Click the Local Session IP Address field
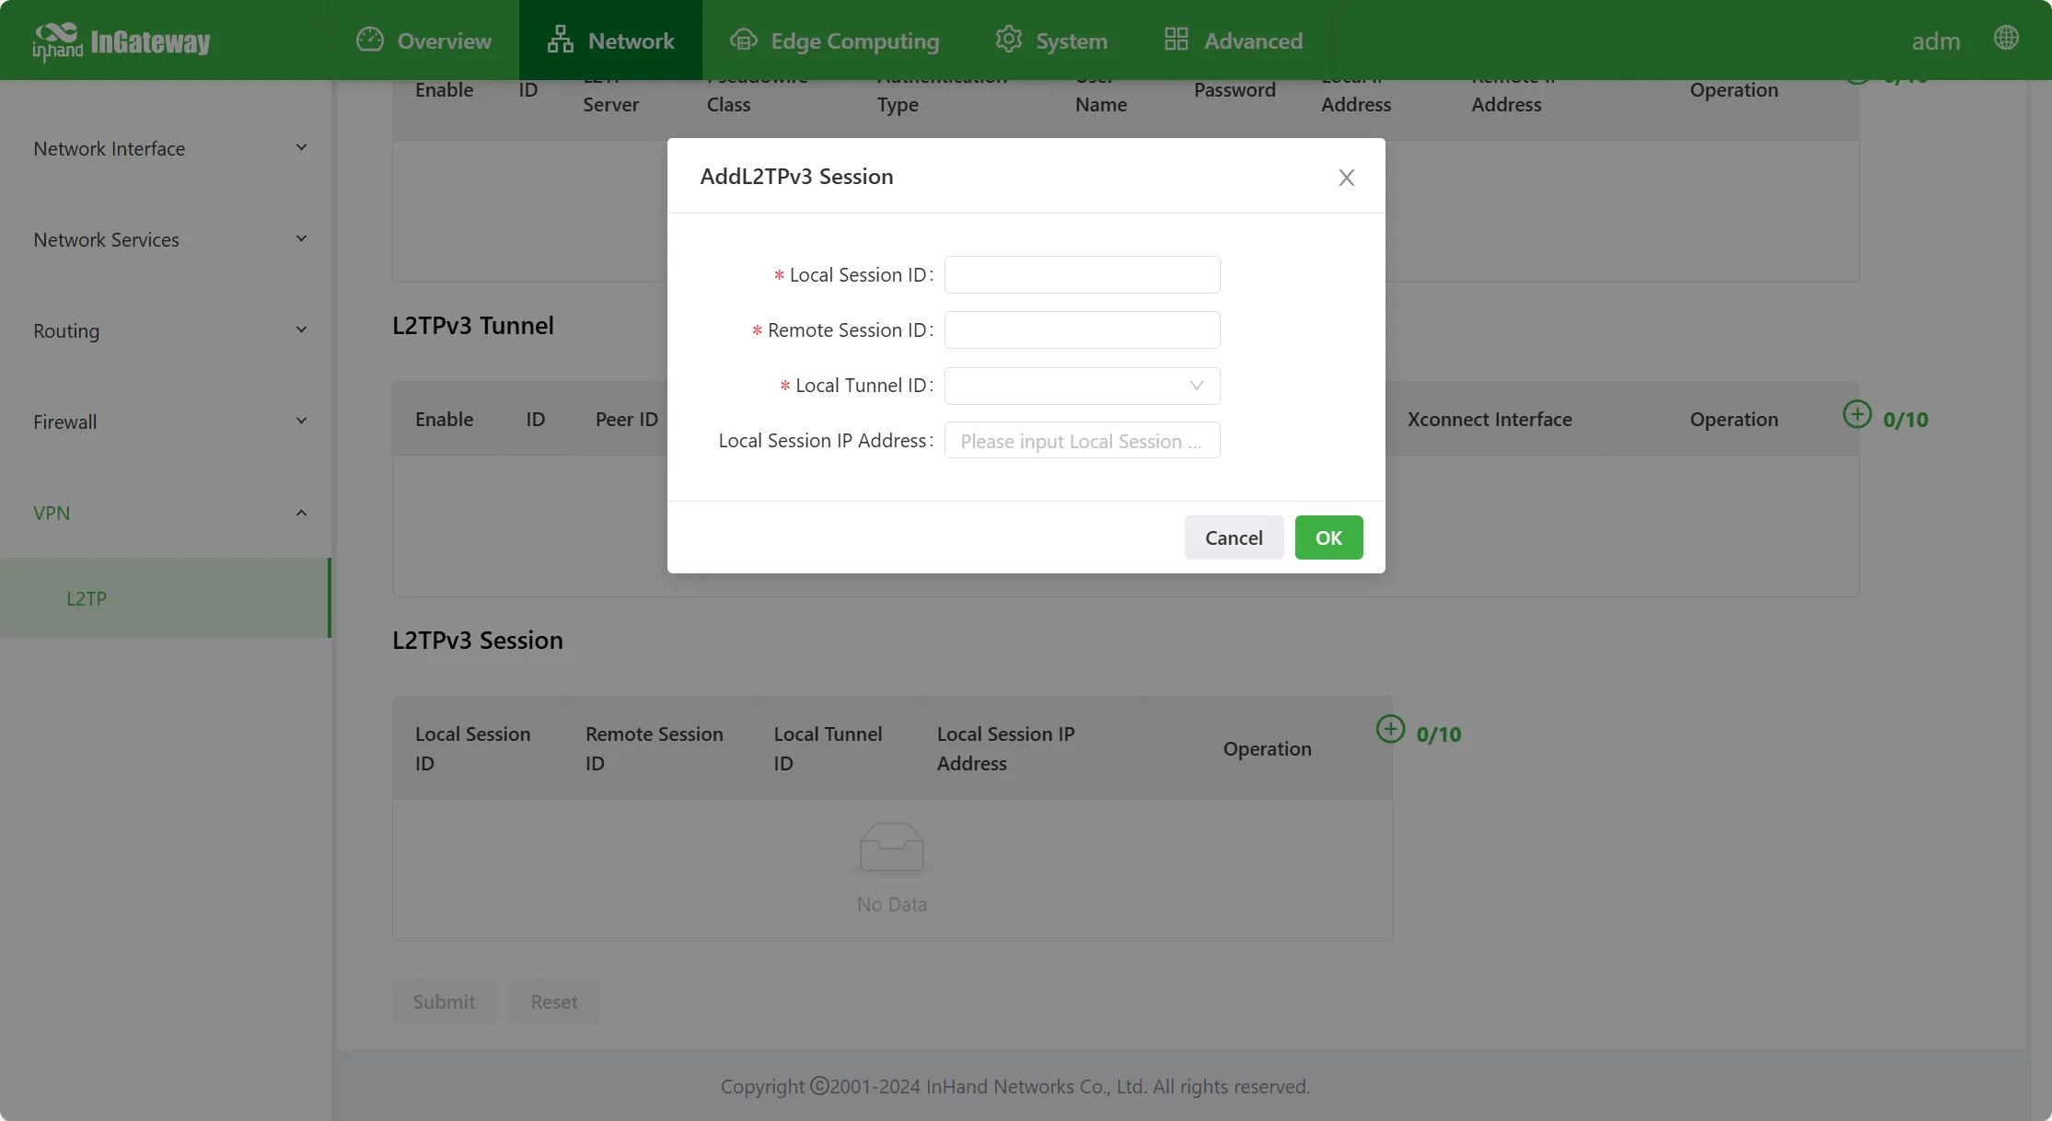Viewport: 2052px width, 1121px height. click(x=1082, y=440)
